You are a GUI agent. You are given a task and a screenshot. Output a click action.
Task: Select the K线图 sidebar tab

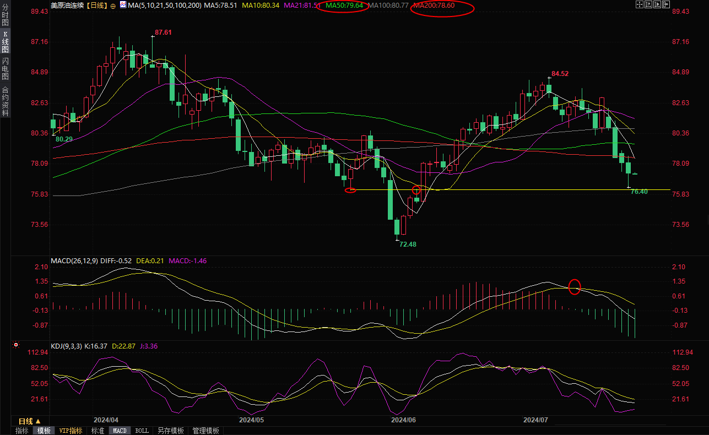point(5,42)
